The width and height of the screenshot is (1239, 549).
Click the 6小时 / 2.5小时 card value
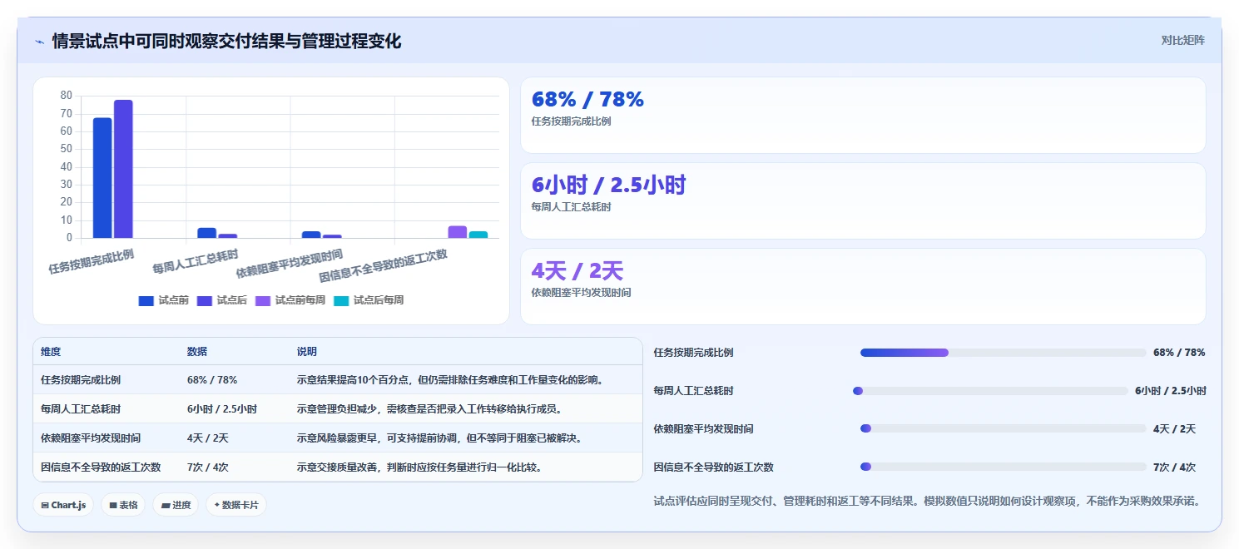coord(608,185)
